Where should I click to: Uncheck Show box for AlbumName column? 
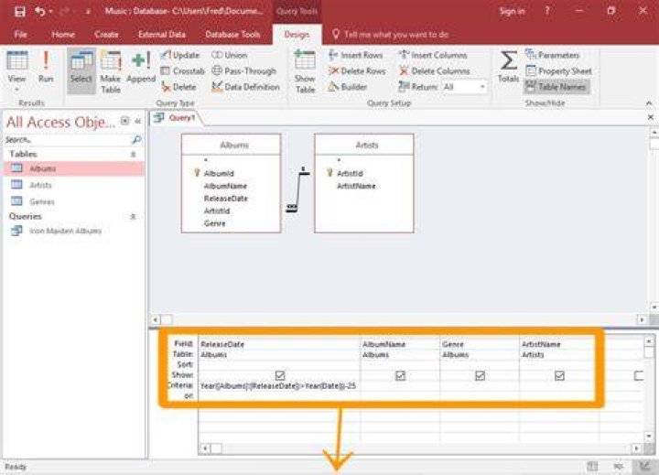400,375
